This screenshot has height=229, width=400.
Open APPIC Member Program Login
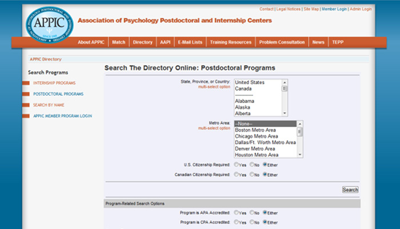(62, 116)
